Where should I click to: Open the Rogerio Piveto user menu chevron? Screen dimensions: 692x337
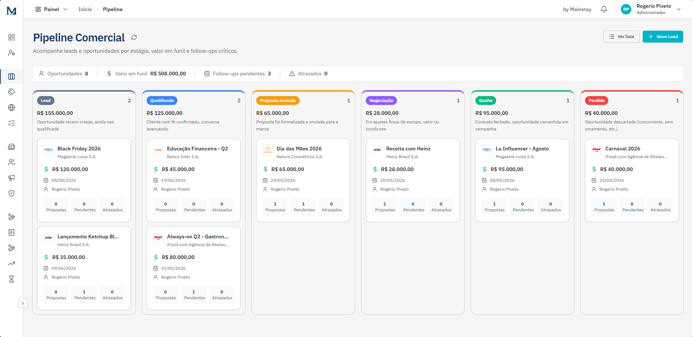coord(679,9)
